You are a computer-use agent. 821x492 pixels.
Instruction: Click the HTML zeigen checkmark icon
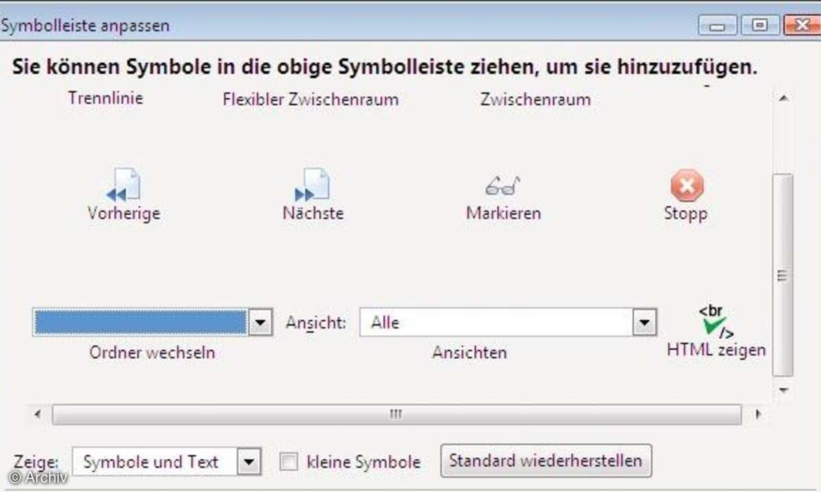point(716,322)
